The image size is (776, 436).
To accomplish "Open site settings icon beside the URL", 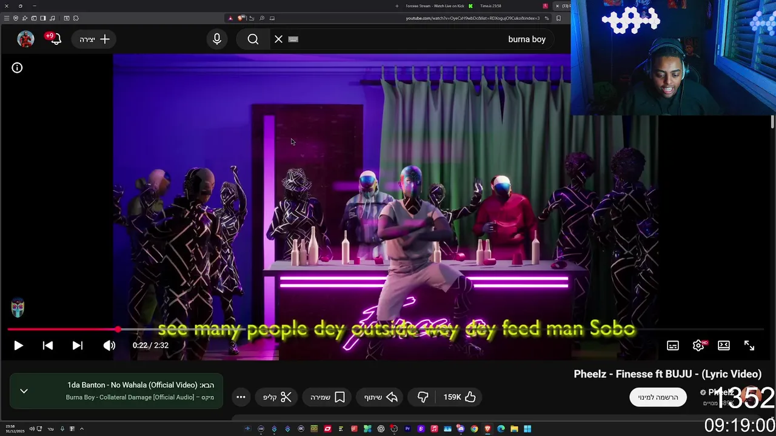I will 547,18.
